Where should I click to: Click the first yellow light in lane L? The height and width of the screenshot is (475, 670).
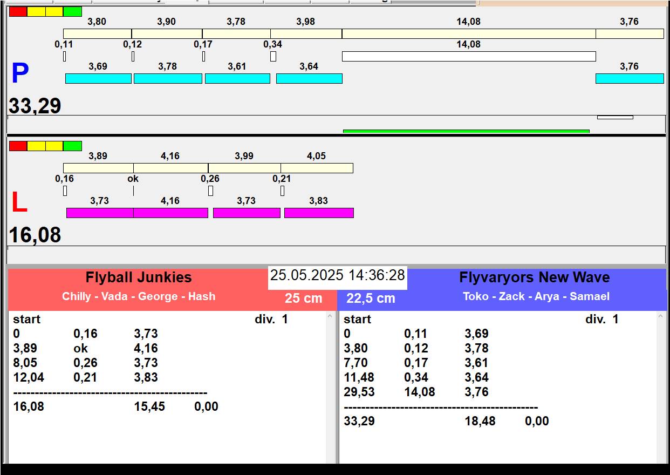(x=36, y=146)
